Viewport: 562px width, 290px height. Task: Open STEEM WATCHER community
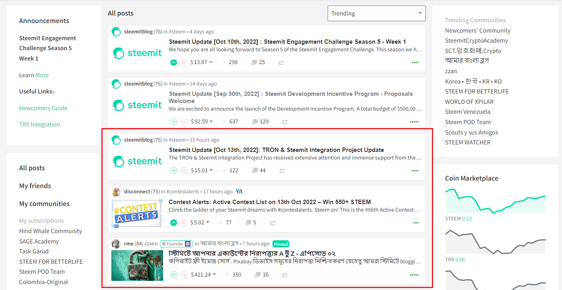click(x=468, y=142)
